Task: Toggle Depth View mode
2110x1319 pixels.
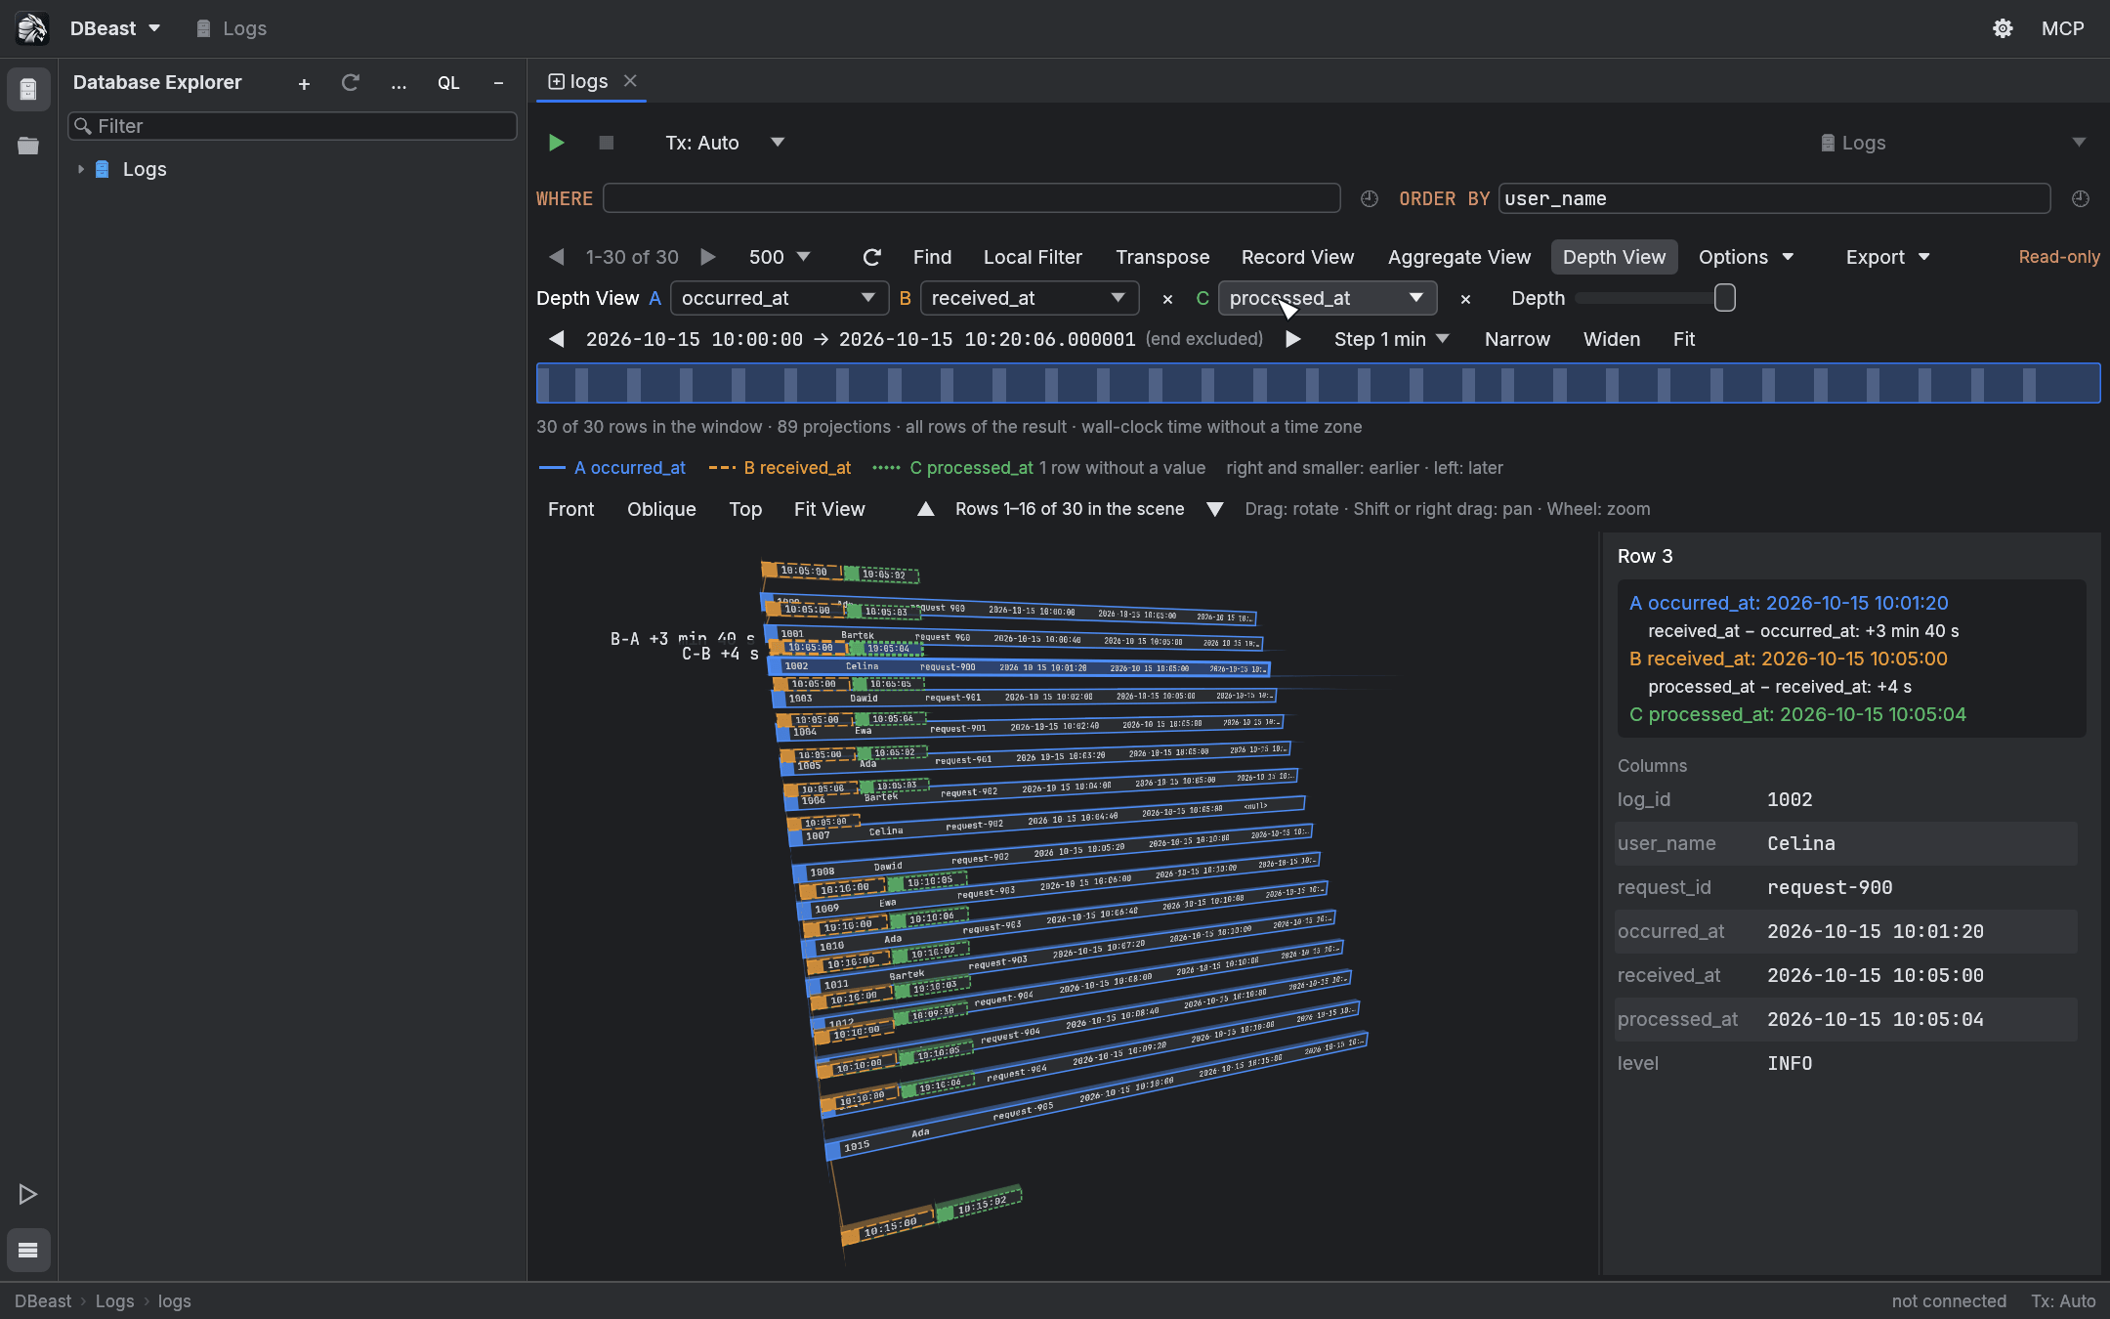Action: (x=1614, y=257)
